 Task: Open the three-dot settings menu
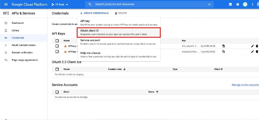point(252,4)
